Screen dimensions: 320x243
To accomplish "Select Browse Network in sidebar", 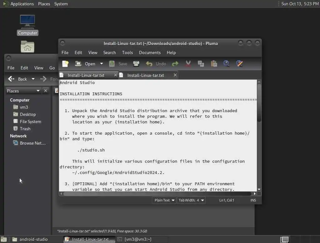I will coord(29,143).
